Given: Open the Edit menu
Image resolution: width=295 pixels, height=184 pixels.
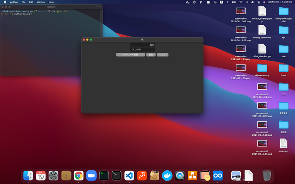Looking at the screenshot, I should [x=31, y=2].
